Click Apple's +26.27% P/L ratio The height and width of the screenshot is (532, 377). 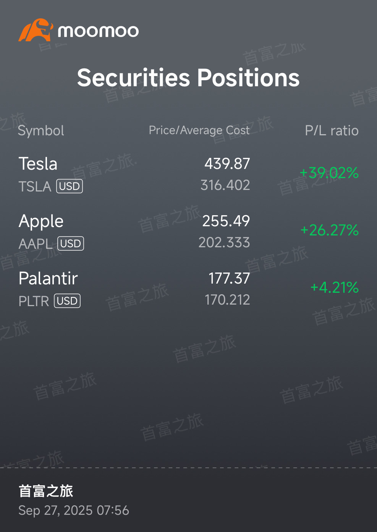(x=329, y=230)
